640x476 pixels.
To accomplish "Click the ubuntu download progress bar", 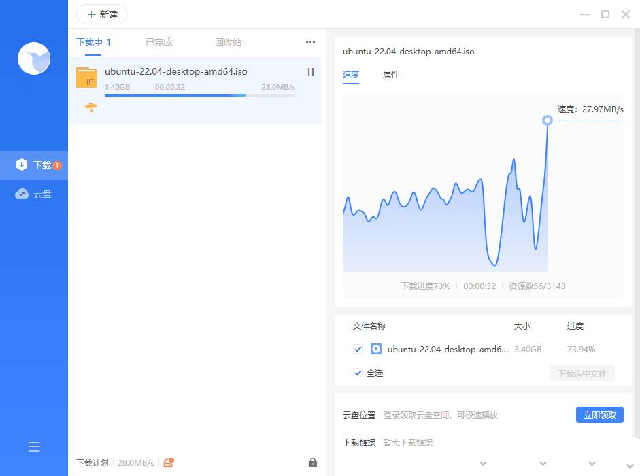I will 200,95.
